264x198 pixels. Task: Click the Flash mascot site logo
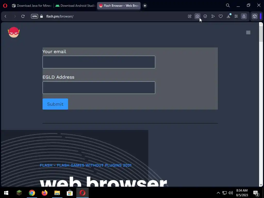click(14, 32)
